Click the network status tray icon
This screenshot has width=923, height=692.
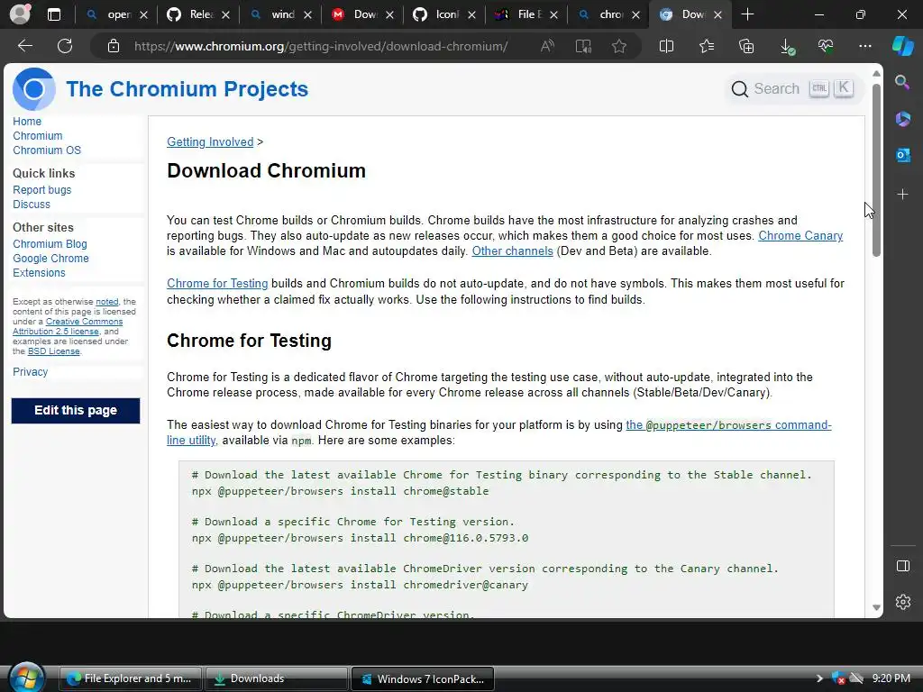click(856, 678)
